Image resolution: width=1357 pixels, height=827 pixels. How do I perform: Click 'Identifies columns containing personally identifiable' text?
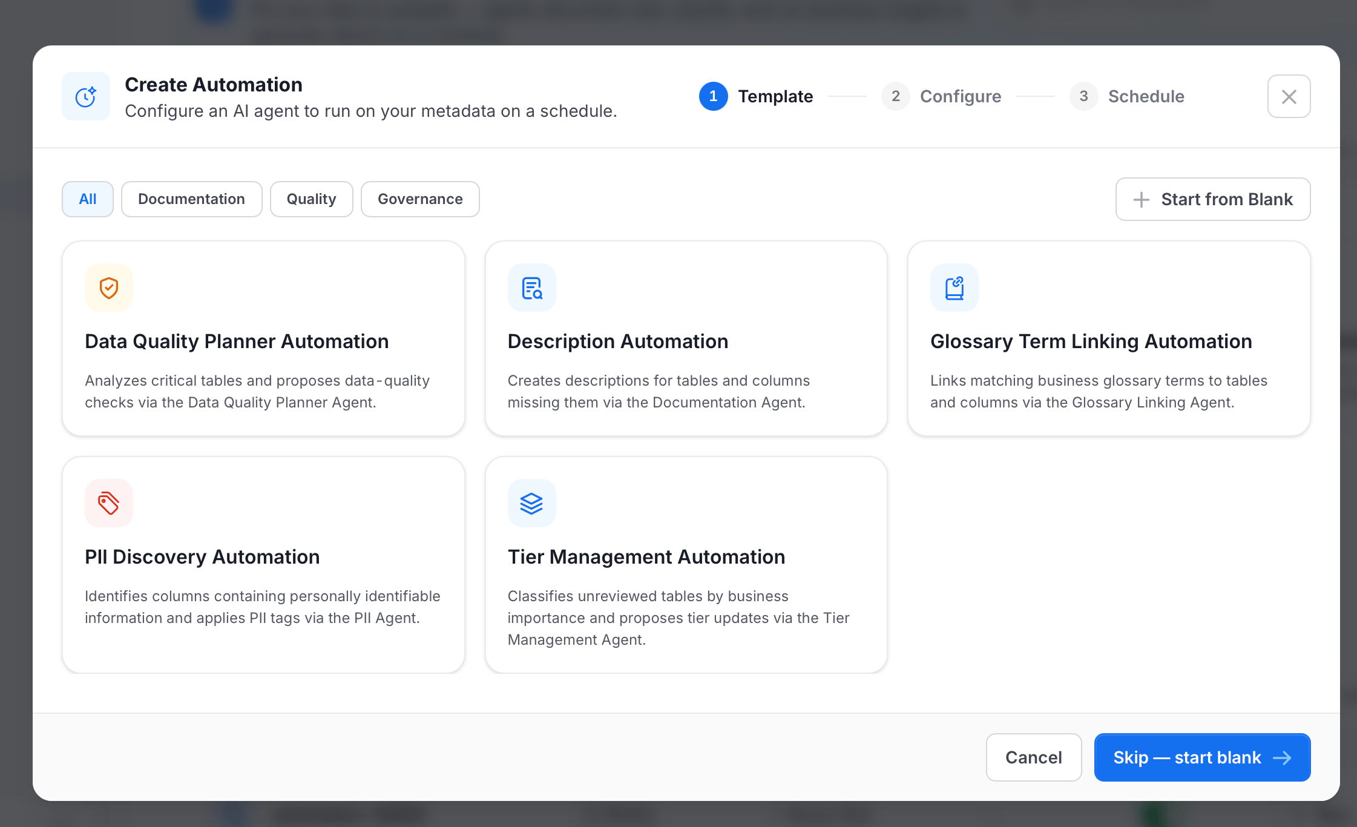(x=263, y=607)
